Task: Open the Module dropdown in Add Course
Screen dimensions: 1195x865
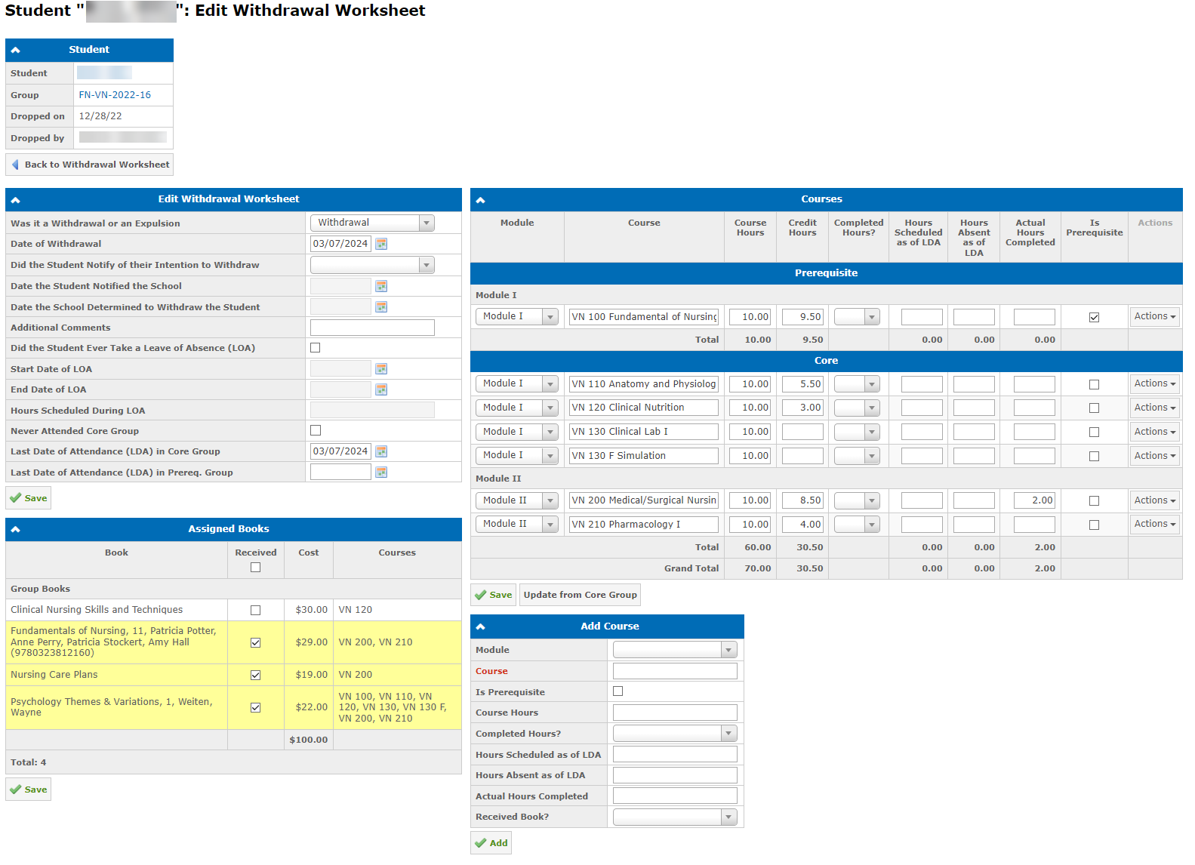Action: click(x=675, y=650)
